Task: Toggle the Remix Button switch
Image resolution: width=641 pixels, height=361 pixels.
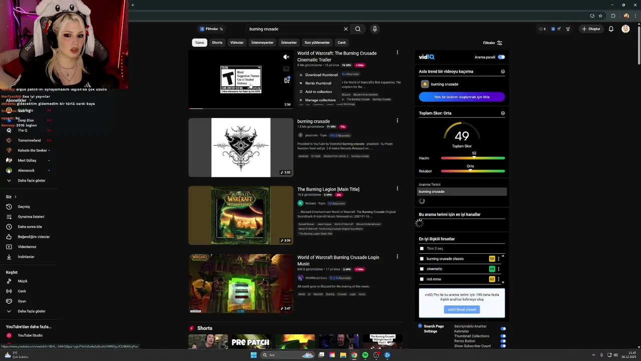Action: click(x=503, y=341)
